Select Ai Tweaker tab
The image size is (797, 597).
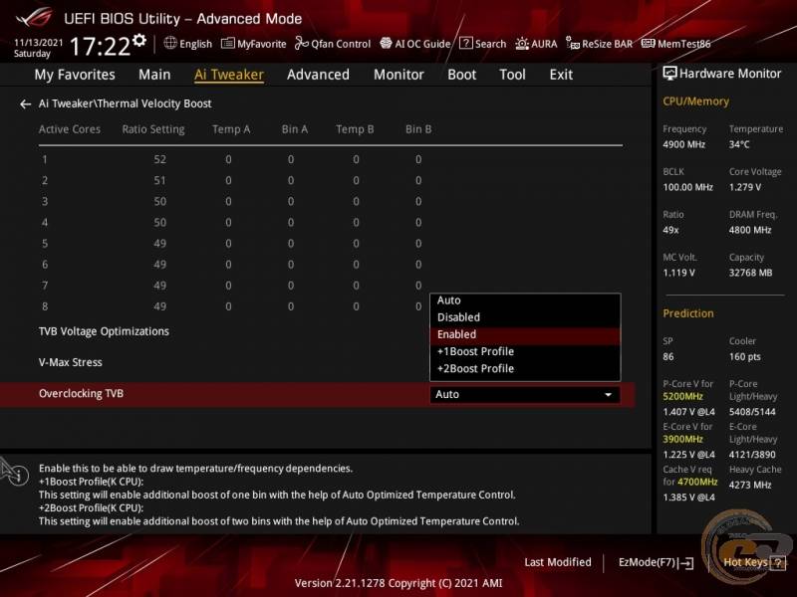click(x=229, y=75)
